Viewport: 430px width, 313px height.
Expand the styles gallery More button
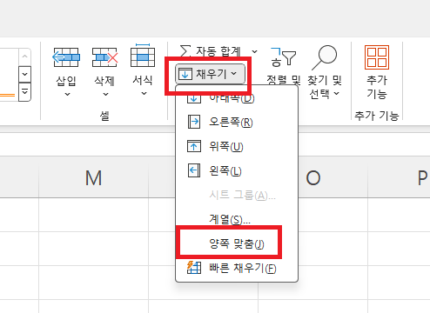pyautogui.click(x=24, y=92)
